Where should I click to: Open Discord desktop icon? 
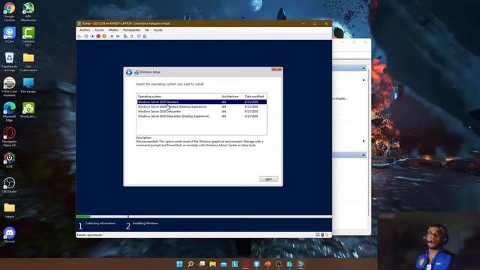[x=9, y=235]
